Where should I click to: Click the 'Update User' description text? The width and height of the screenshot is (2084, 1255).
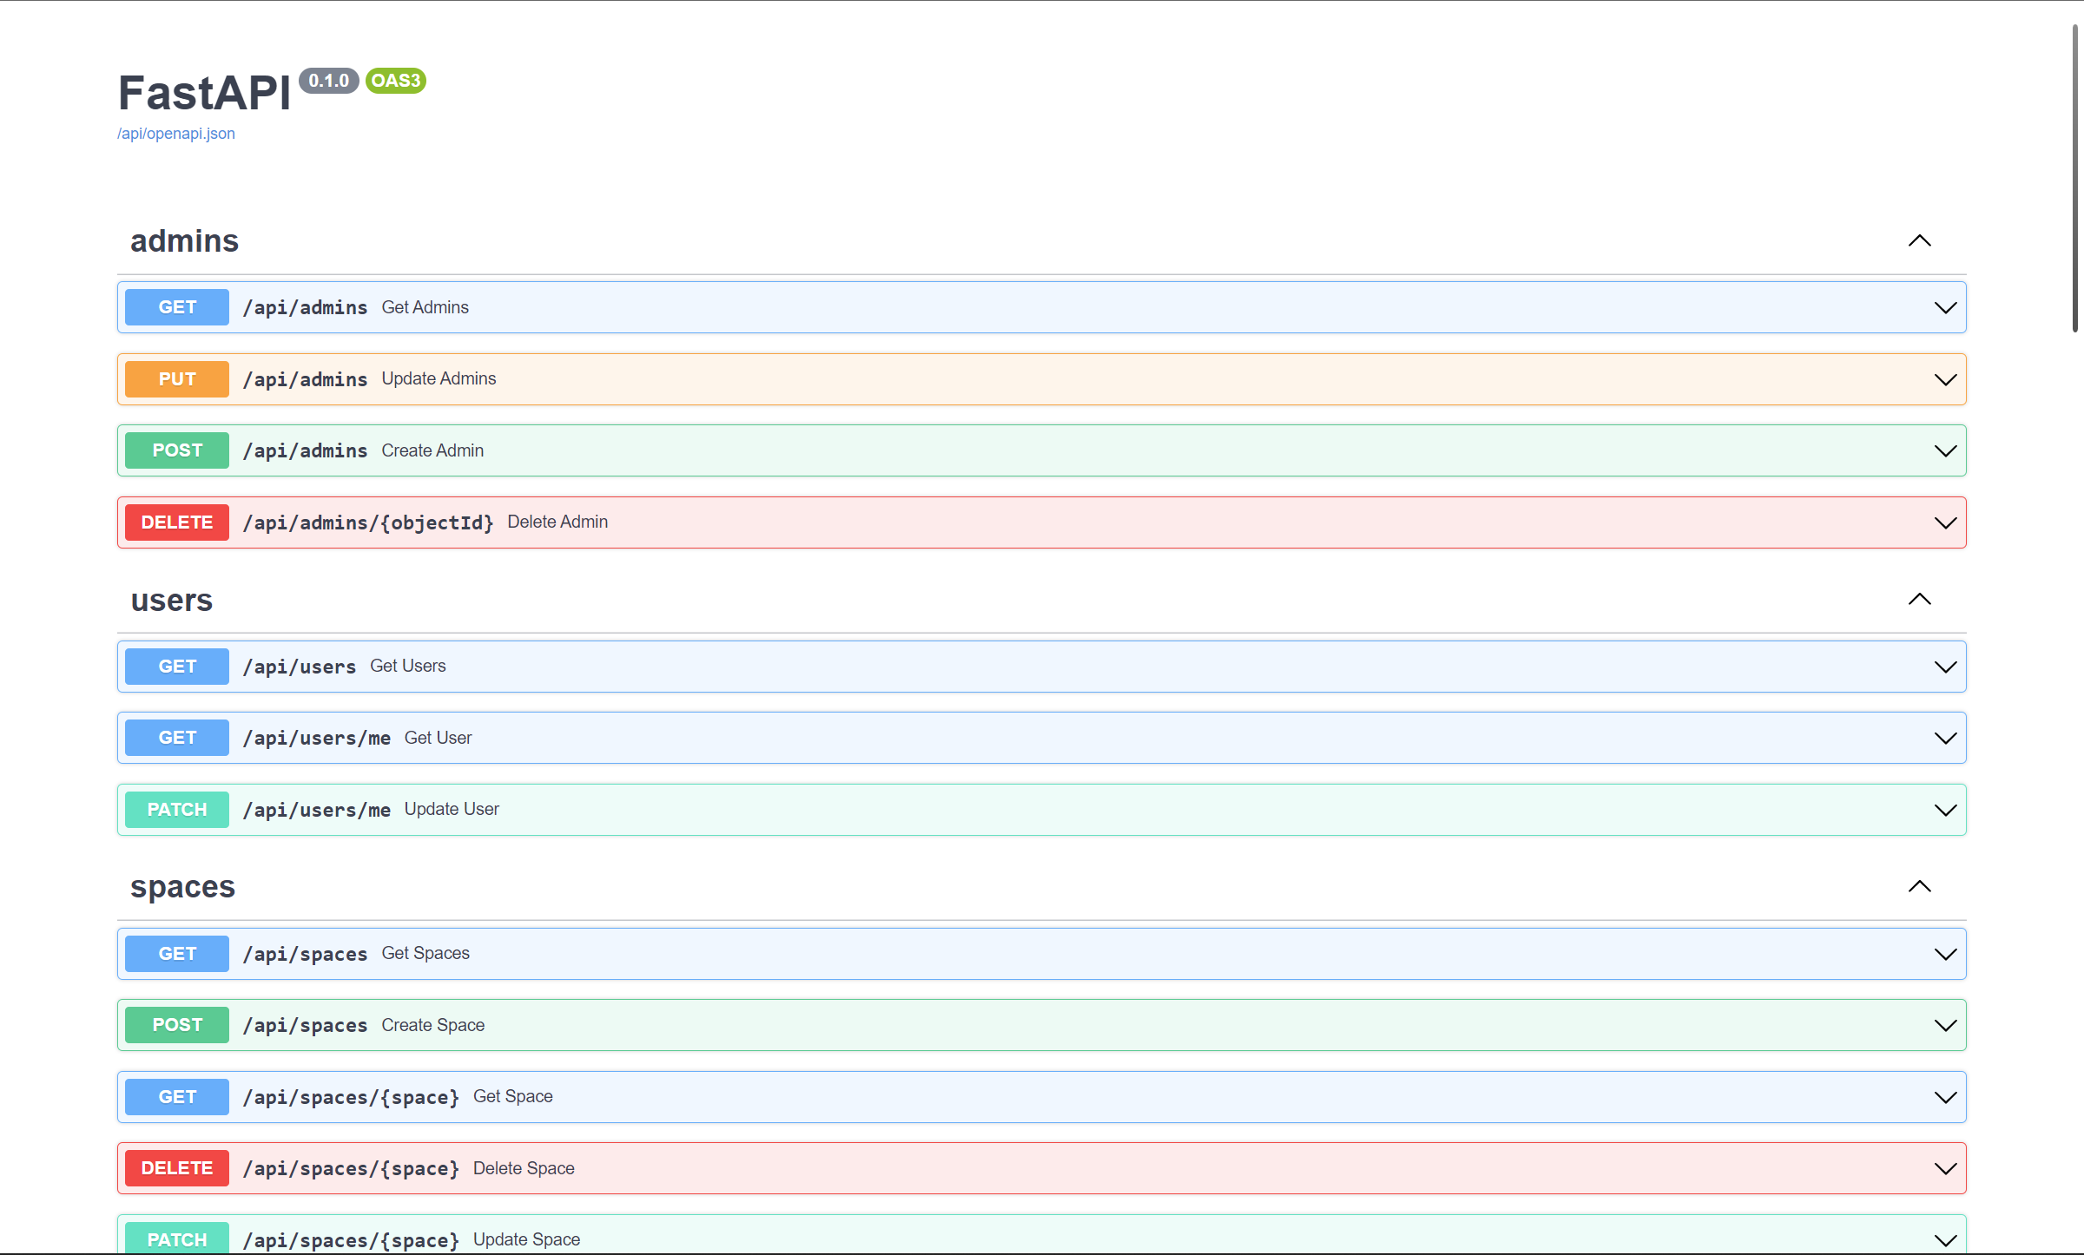(x=452, y=810)
